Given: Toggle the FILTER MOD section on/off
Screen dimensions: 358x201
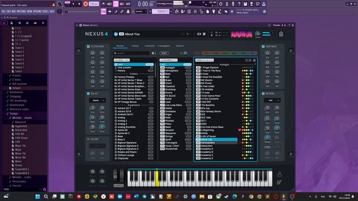Looking at the screenshot, I should 88,46.
